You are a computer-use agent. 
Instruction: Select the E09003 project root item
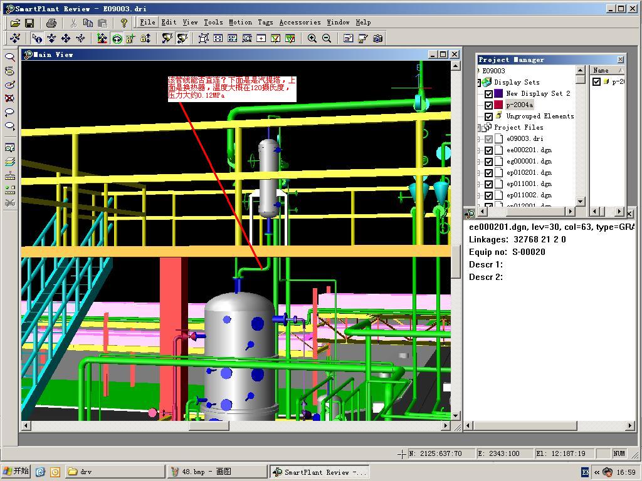click(x=494, y=71)
